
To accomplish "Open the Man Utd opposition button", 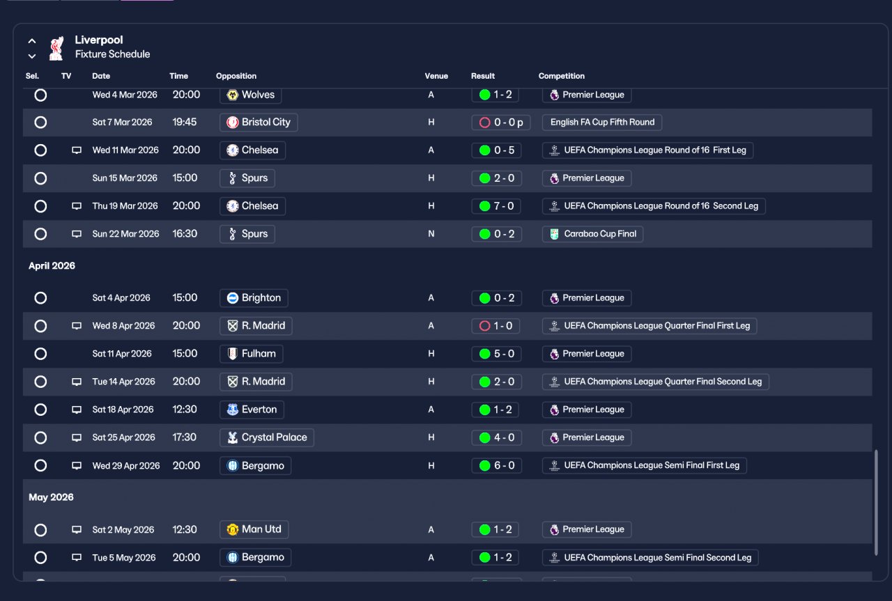I will pyautogui.click(x=254, y=529).
